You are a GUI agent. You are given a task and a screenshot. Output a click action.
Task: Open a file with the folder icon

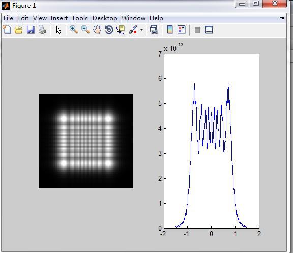pyautogui.click(x=19, y=30)
